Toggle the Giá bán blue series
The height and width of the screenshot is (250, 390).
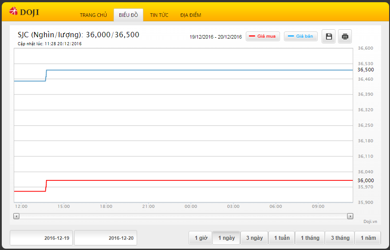coord(301,36)
